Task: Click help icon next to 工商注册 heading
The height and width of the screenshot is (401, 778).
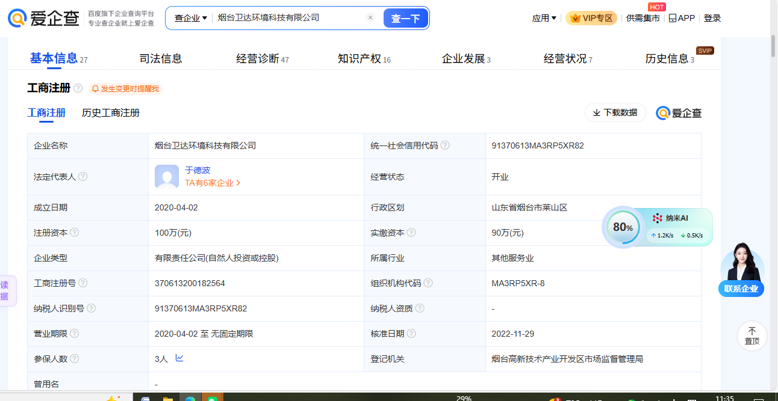Action: point(78,88)
